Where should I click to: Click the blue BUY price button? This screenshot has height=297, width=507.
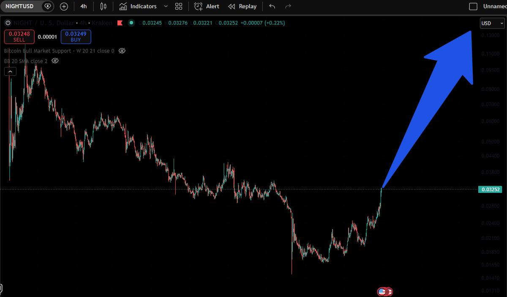coord(76,37)
